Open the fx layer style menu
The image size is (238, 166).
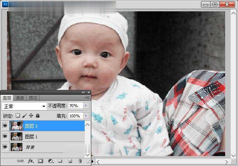tap(31, 161)
